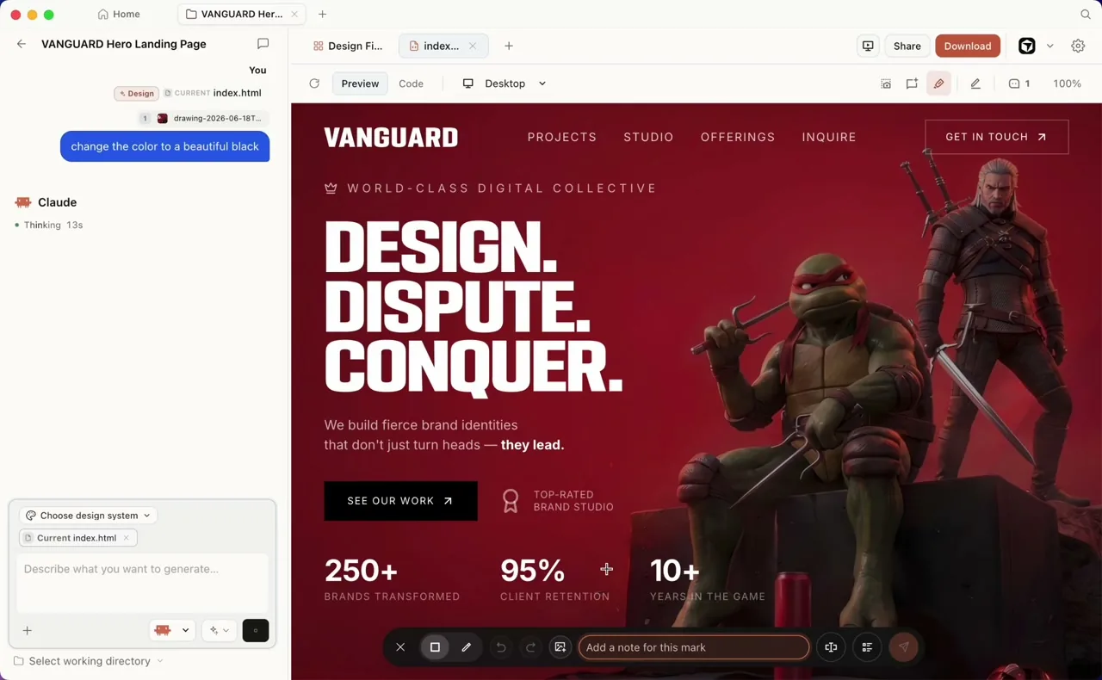Screen dimensions: 1102x680
Task: Open the chat comments icon beside project title
Action: click(263, 44)
